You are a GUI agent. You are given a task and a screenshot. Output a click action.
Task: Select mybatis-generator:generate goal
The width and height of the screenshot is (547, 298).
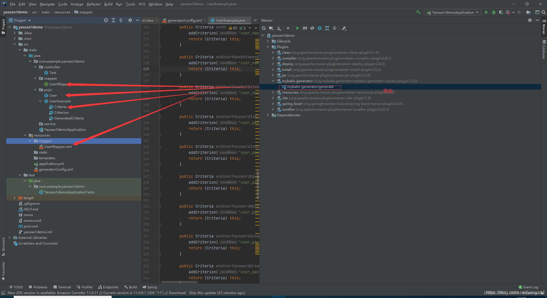click(x=310, y=87)
